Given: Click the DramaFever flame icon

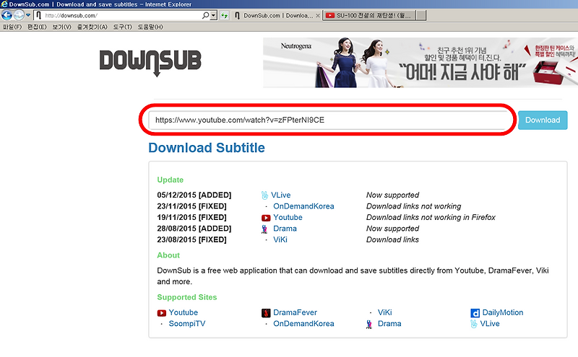Looking at the screenshot, I should [x=266, y=313].
